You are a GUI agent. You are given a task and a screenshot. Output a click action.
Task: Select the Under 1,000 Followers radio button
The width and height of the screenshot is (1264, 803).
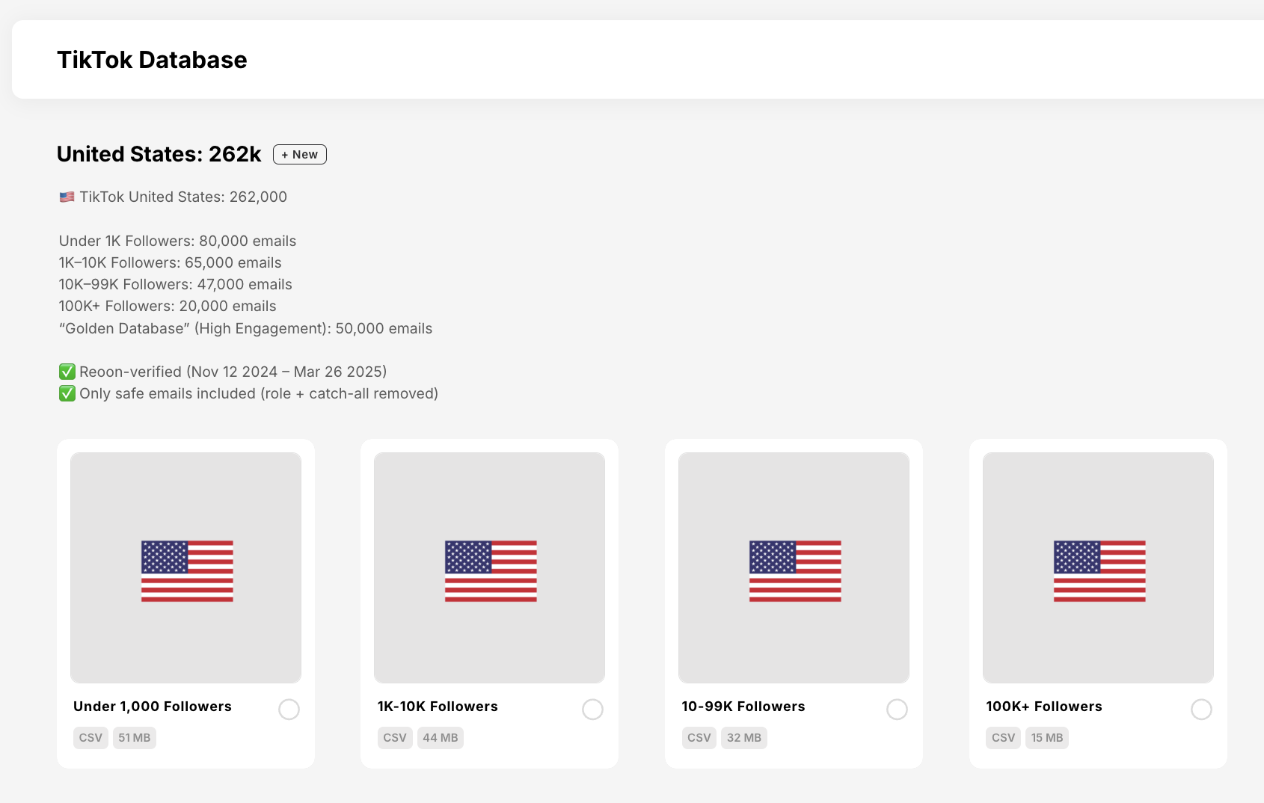click(x=289, y=710)
